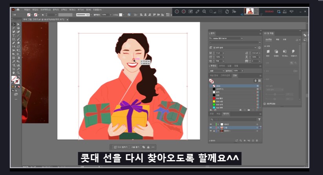Hide the 그림 layer
Screen dimensions: 323x175
pyautogui.click(x=210, y=128)
